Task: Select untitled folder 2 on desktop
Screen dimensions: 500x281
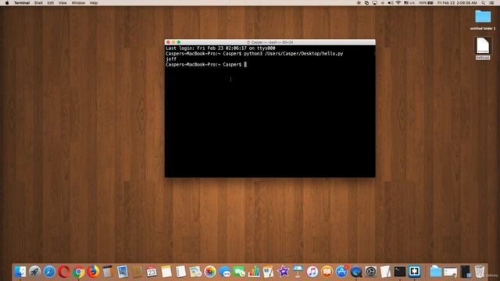Action: pyautogui.click(x=483, y=20)
